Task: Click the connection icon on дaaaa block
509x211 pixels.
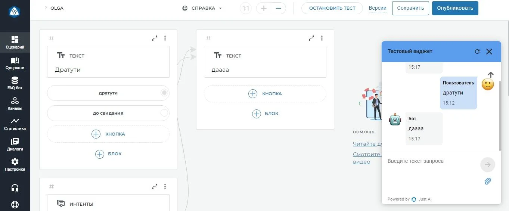Action: pyautogui.click(x=311, y=38)
